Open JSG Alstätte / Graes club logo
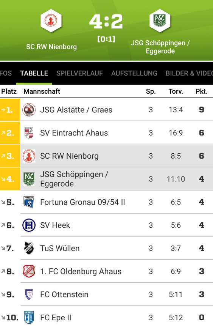Viewport: 213px width, 326px height. pyautogui.click(x=29, y=110)
